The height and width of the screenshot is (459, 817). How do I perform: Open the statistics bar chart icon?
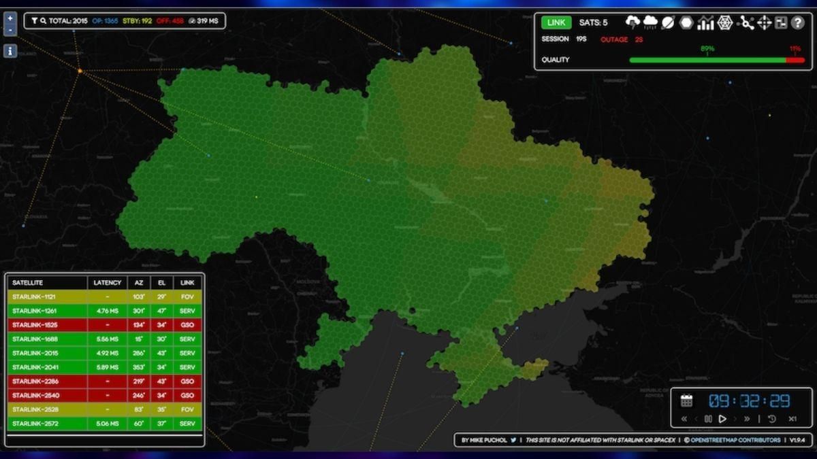click(705, 22)
